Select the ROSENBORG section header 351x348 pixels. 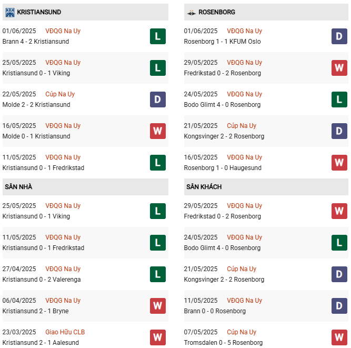pos(266,12)
